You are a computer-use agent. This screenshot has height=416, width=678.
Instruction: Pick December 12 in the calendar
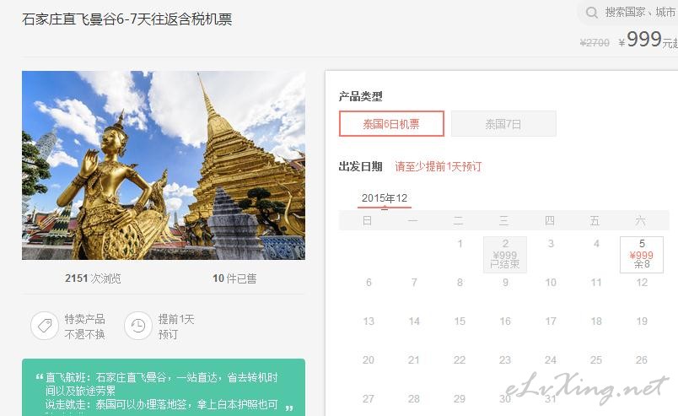[642, 283]
